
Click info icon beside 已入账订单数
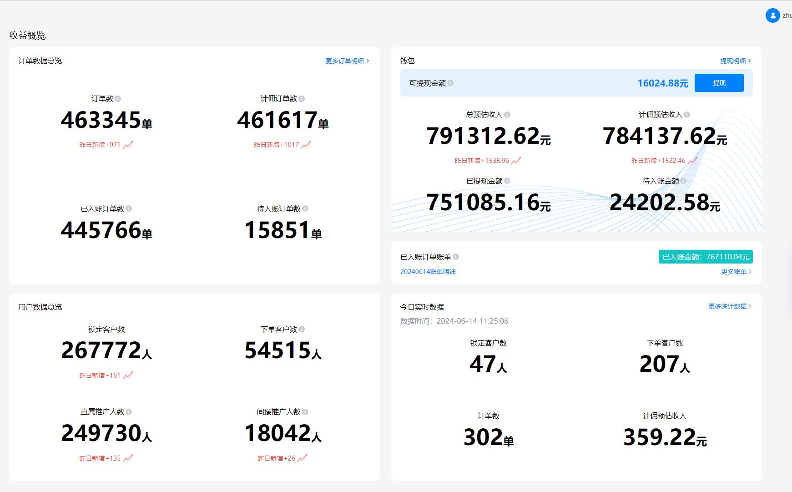click(x=129, y=208)
